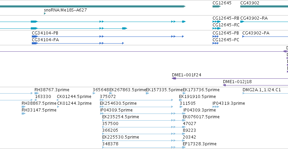The image size is (288, 149).
Task: Click protein feature CG34104-PB
Action: 45,33
